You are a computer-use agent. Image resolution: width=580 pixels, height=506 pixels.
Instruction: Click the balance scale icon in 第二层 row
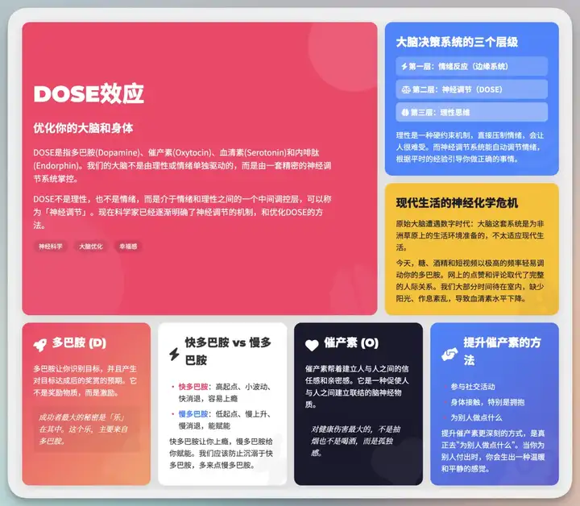406,89
